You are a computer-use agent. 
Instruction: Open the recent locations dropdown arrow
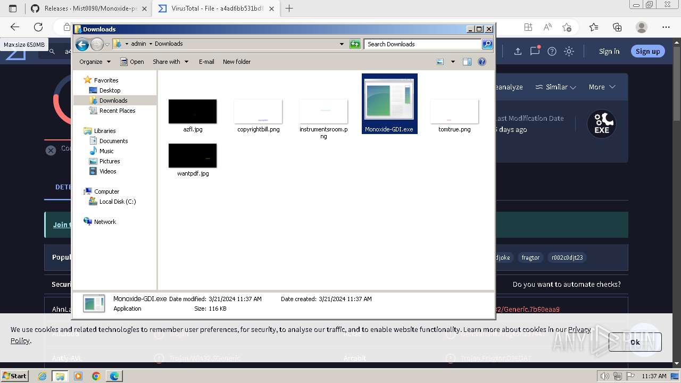point(107,44)
